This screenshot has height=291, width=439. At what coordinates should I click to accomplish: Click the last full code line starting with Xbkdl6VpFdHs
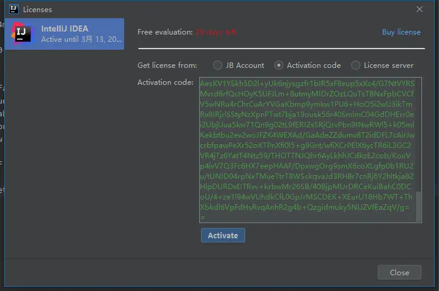coord(305,207)
